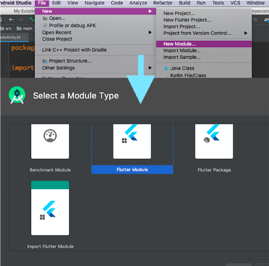Select Import Module... menu entry
This screenshot has width=269, height=266.
coord(182,51)
